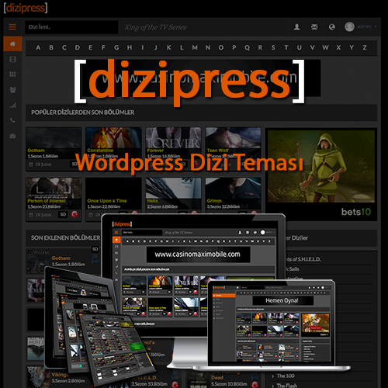Open the Teen Wolf episode thumbnail

[x=233, y=137]
